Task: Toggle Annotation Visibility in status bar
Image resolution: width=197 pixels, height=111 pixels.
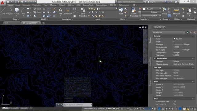Action: (159, 109)
